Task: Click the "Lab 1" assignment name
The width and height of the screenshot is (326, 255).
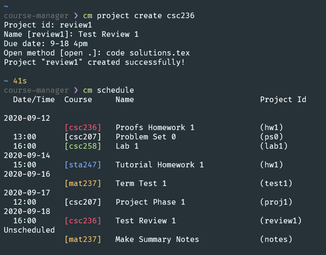Action: tap(127, 146)
